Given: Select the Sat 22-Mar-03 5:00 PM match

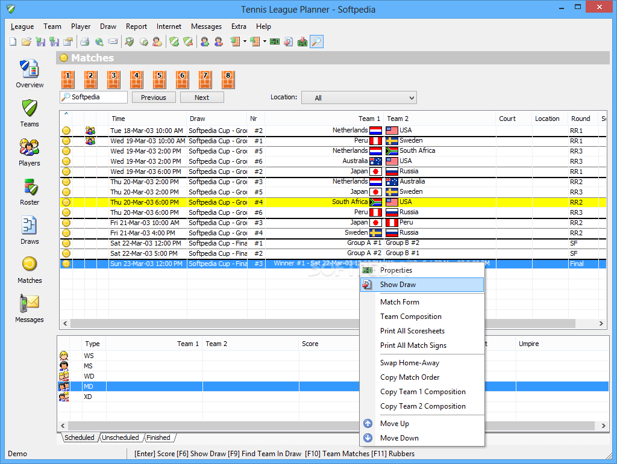Looking at the screenshot, I should pos(333,253).
